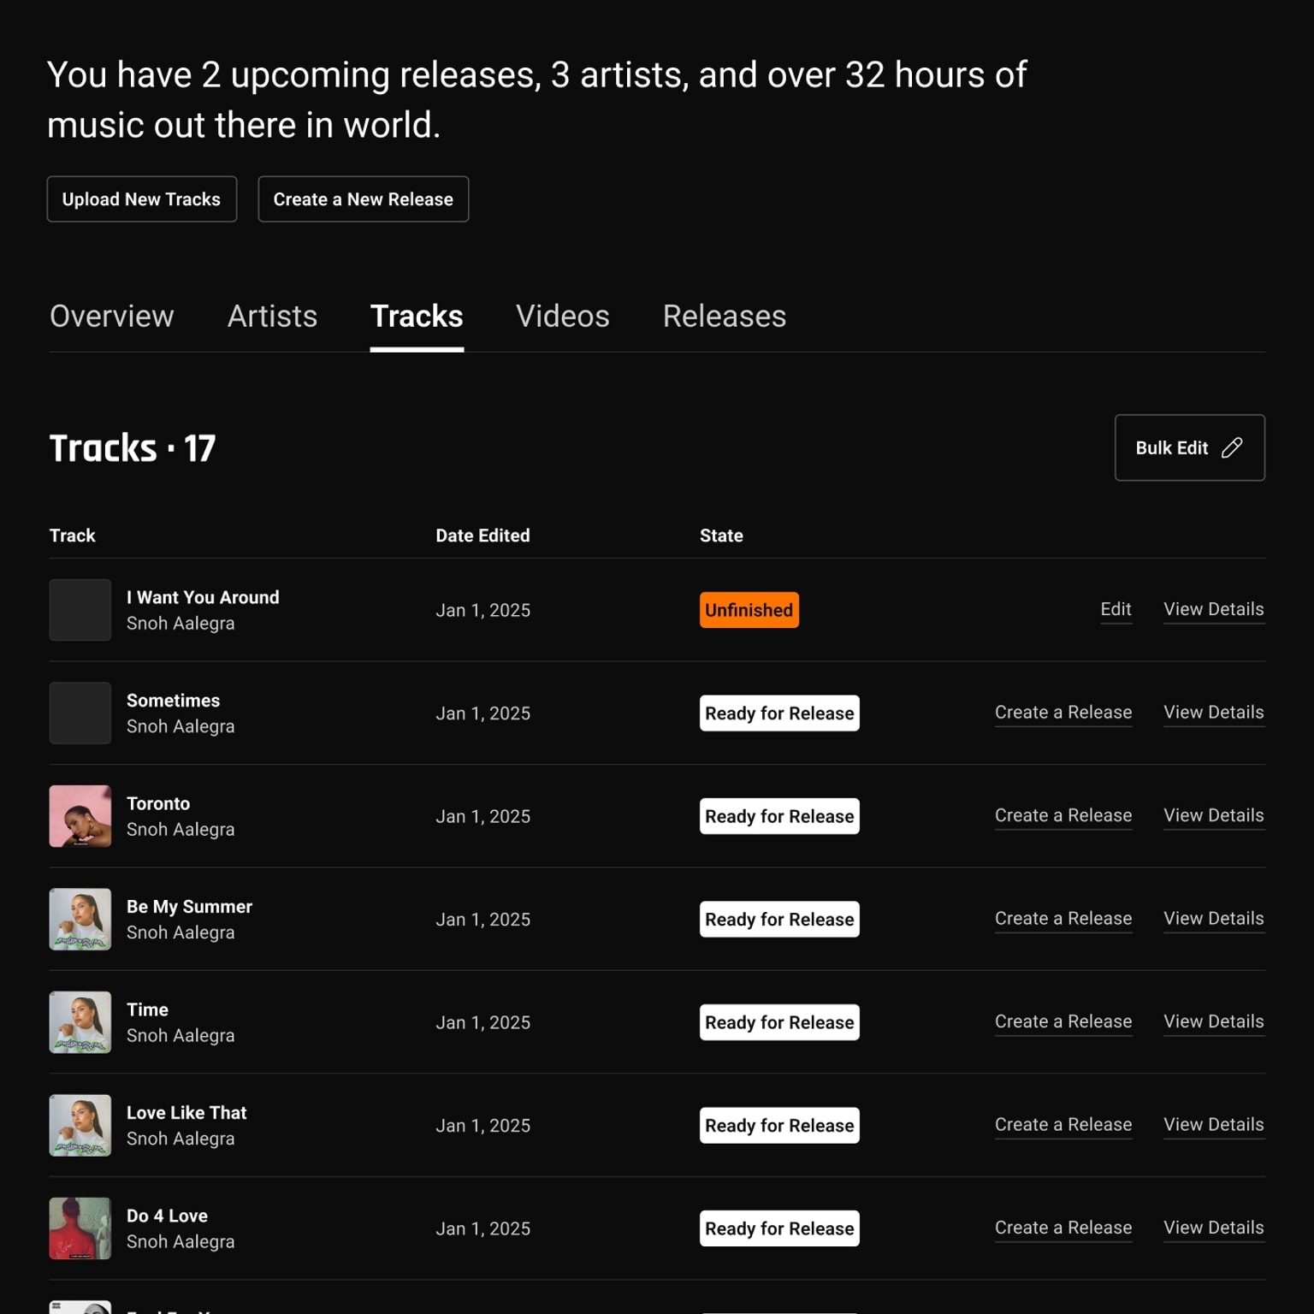Viewport: 1314px width, 1314px height.
Task: Click the blank artwork for Sometimes
Action: coord(80,713)
